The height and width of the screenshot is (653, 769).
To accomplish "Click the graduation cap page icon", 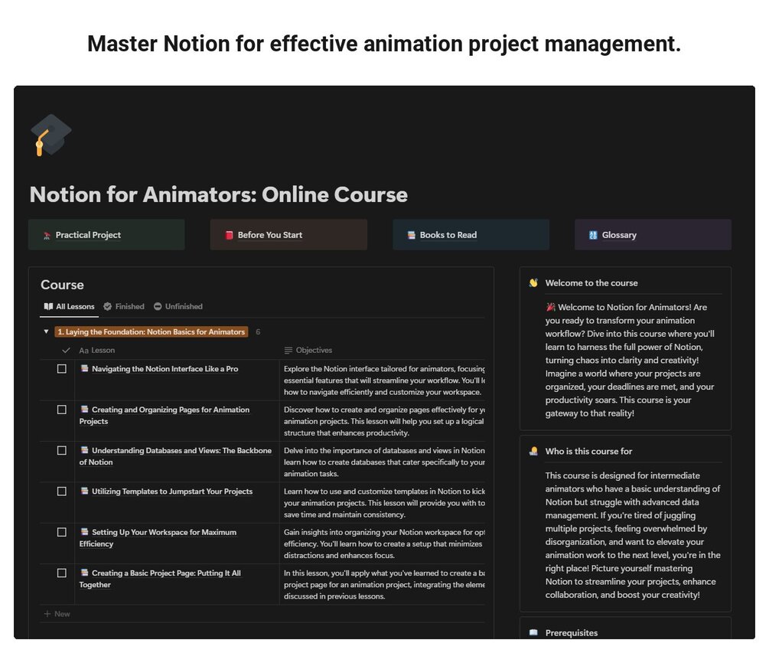I will pyautogui.click(x=51, y=135).
